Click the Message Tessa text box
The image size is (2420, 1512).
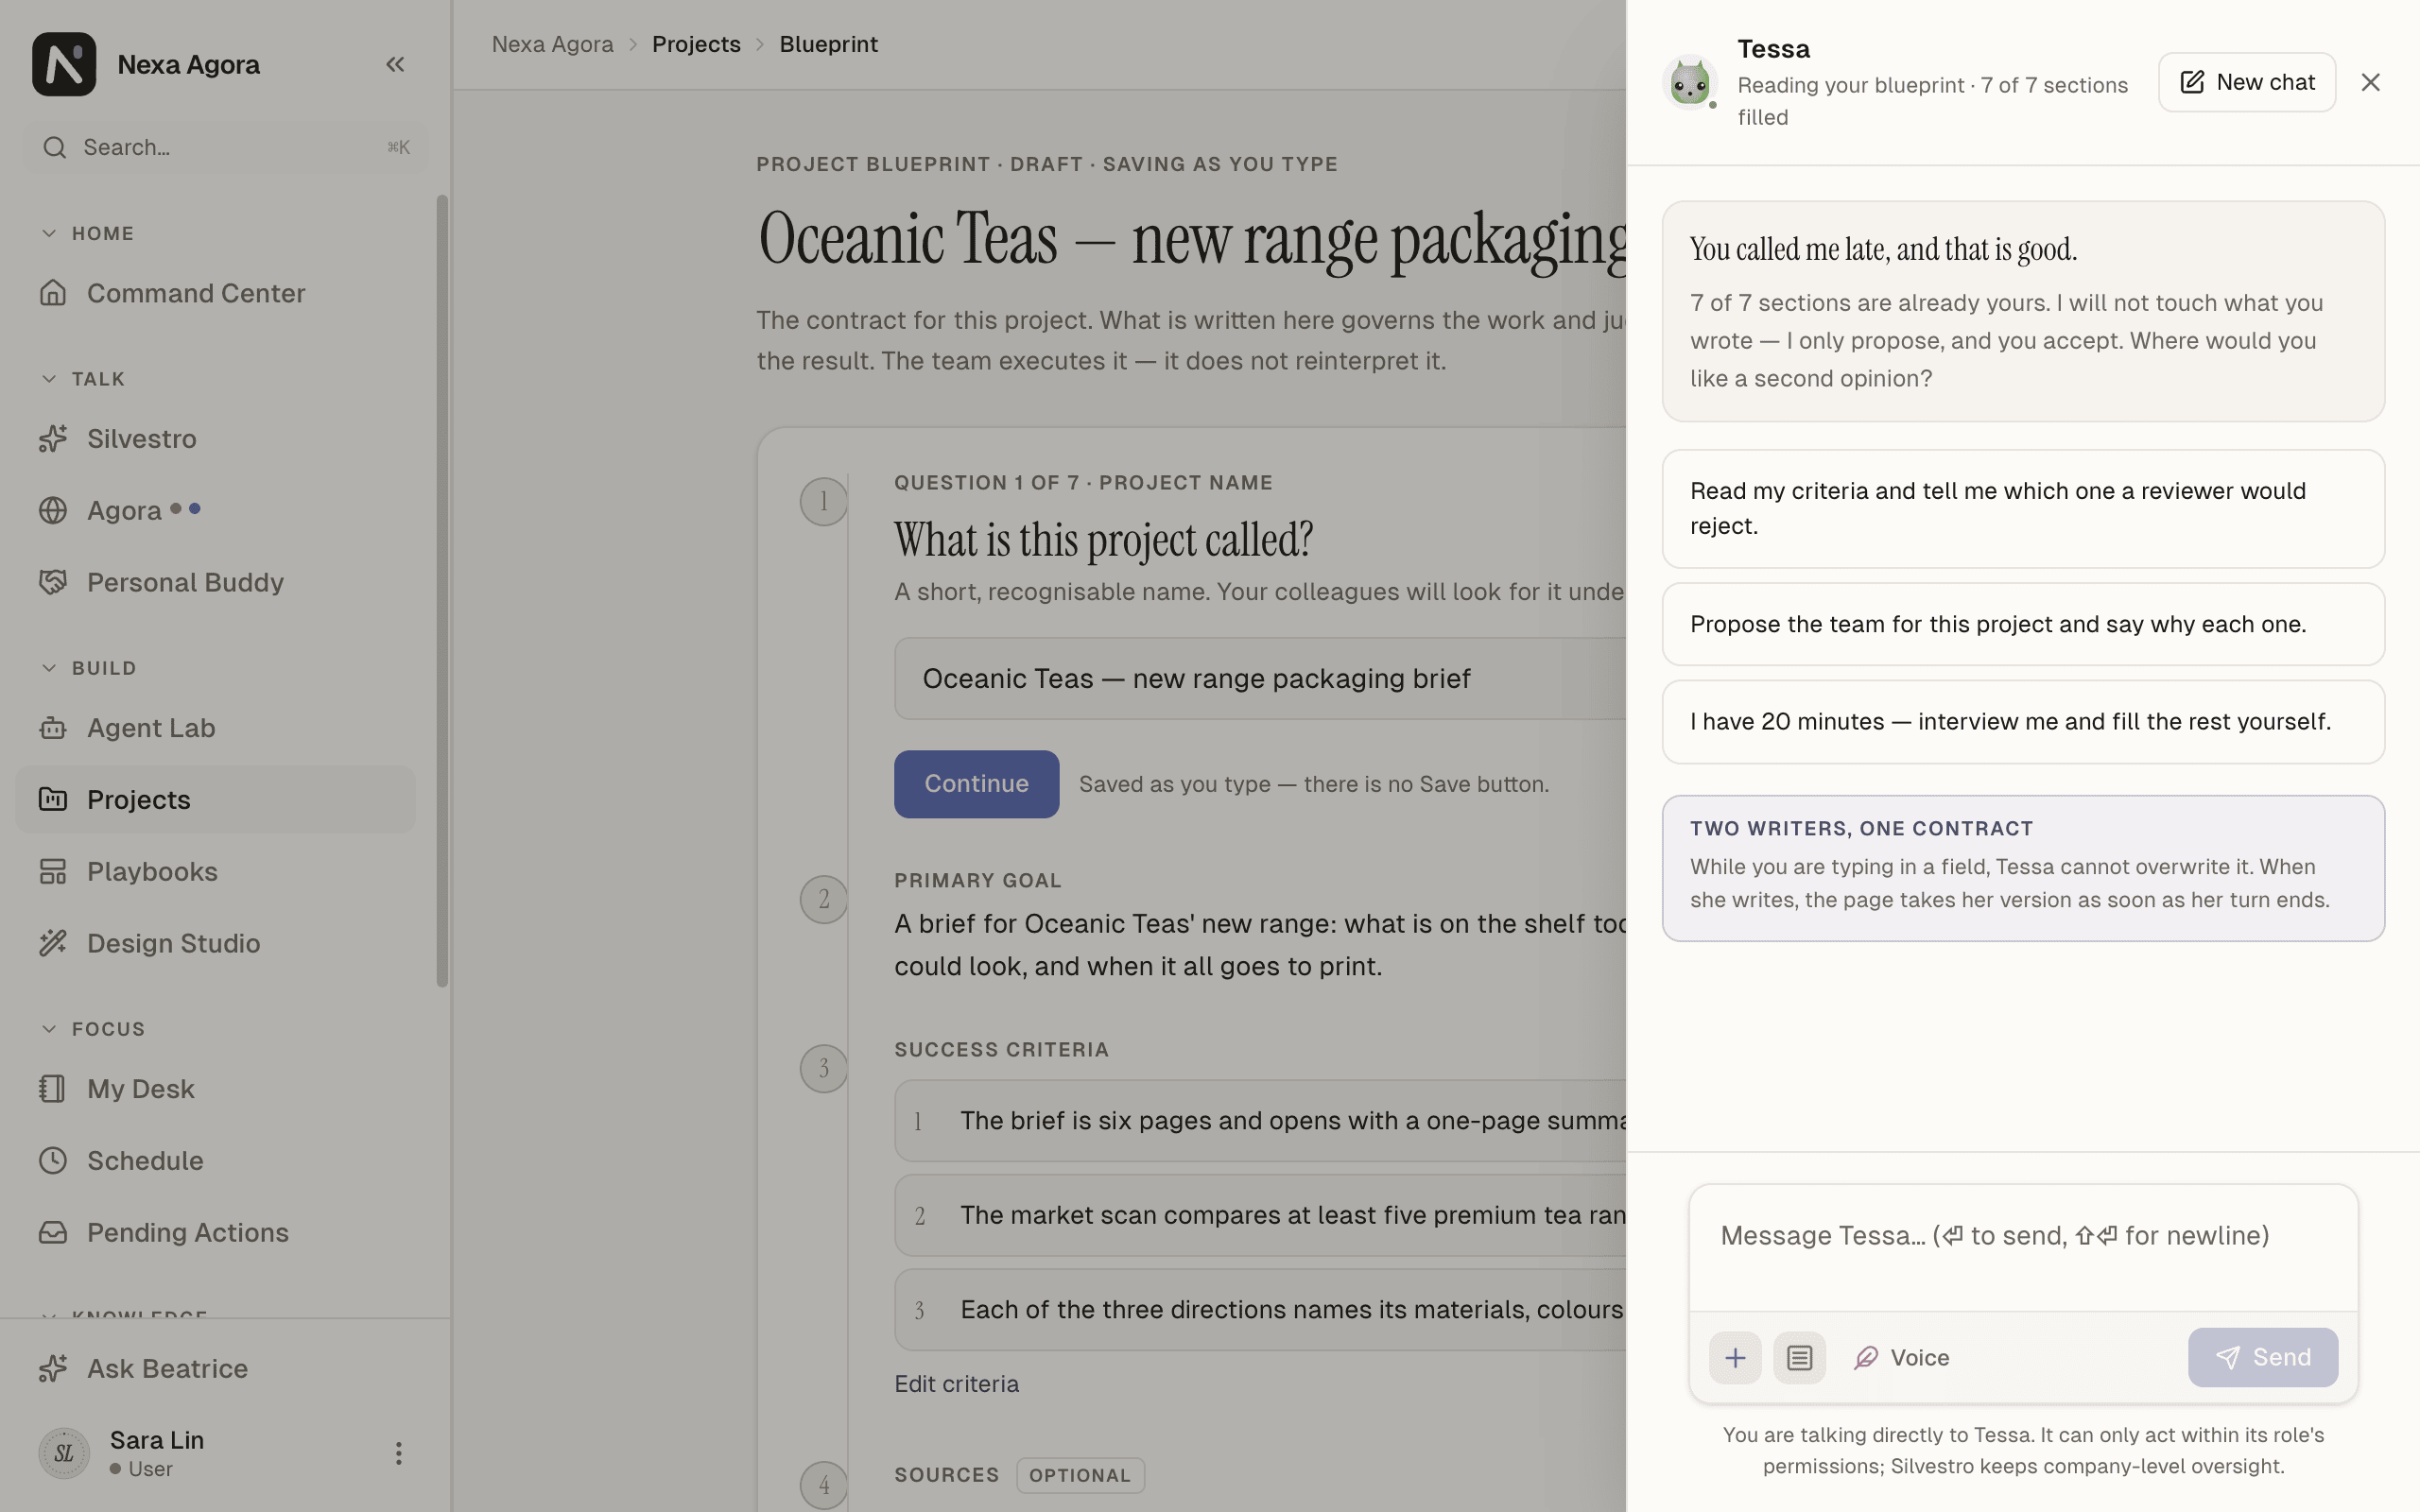tap(2023, 1249)
